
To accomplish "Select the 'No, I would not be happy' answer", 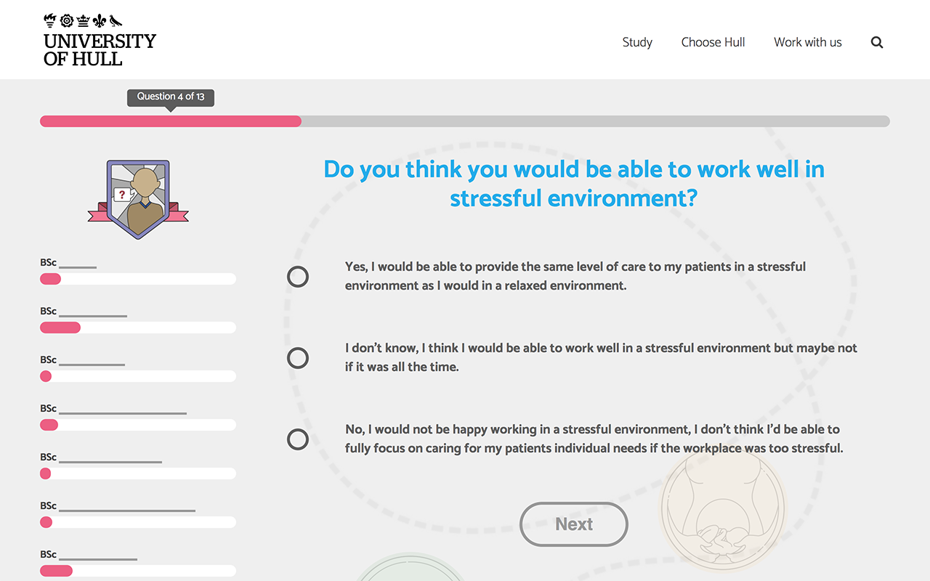I will pos(298,439).
